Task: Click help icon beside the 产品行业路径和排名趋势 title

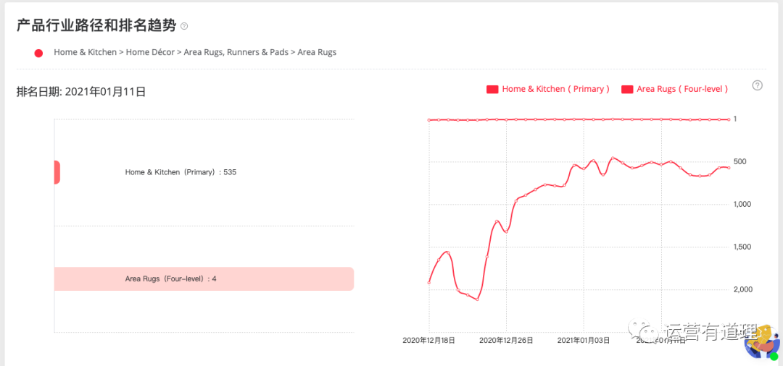Action: coord(184,26)
